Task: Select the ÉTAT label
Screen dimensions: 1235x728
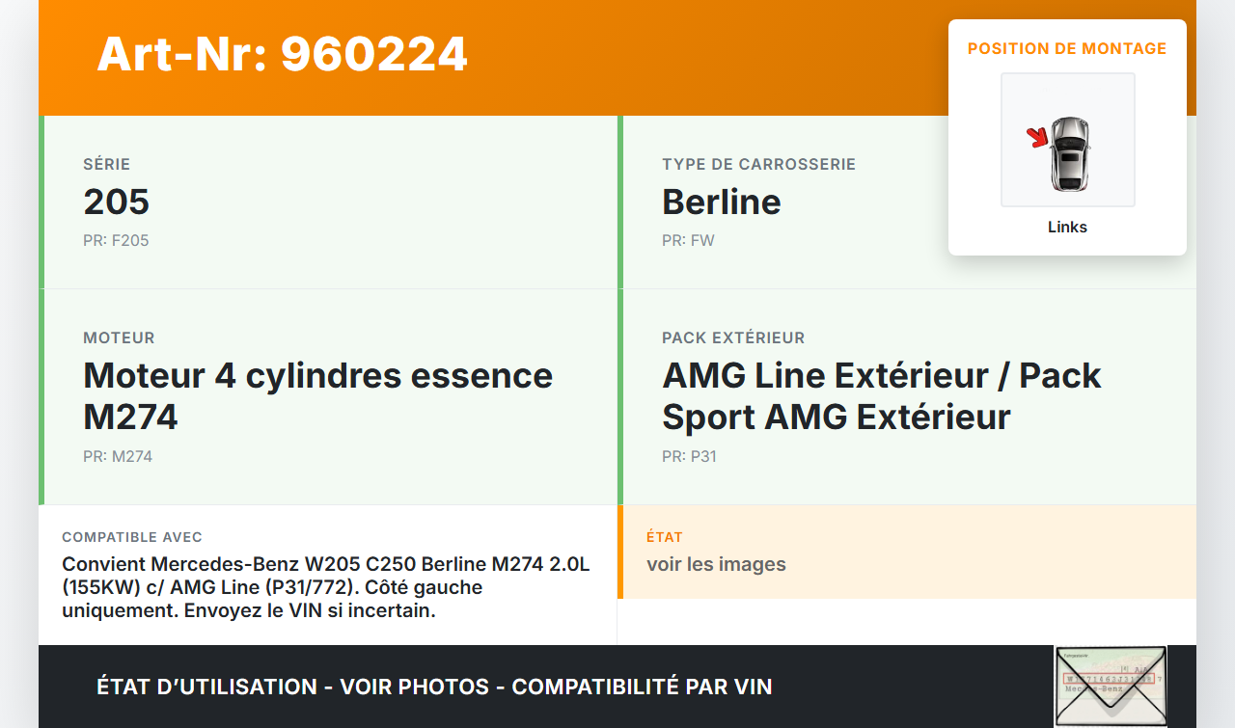Action: click(x=665, y=537)
